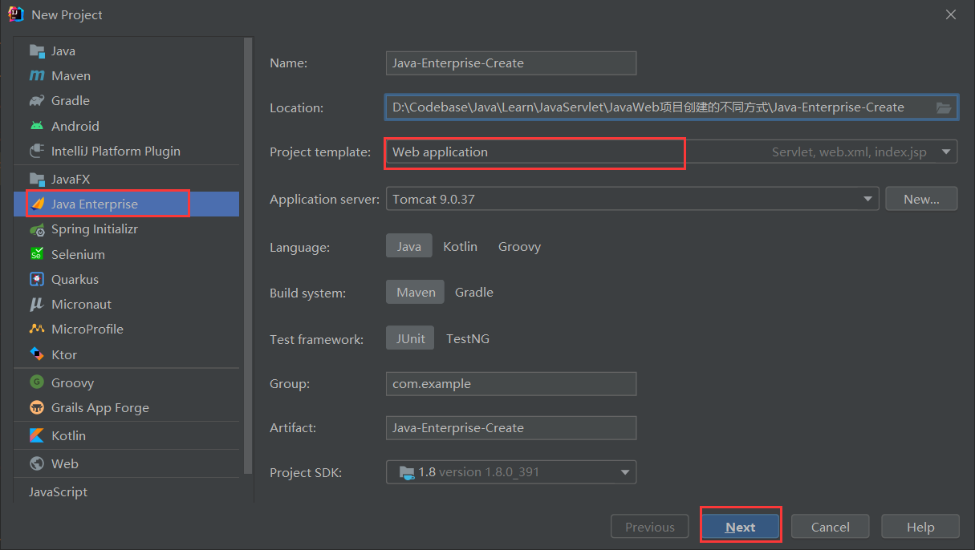This screenshot has width=975, height=550.
Task: Select the Selenium project icon
Action: [x=37, y=254]
